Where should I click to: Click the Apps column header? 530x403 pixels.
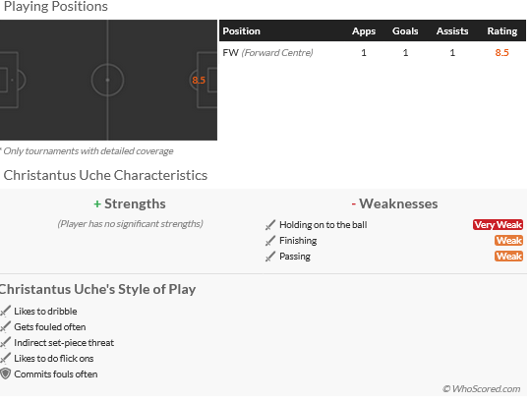(364, 31)
